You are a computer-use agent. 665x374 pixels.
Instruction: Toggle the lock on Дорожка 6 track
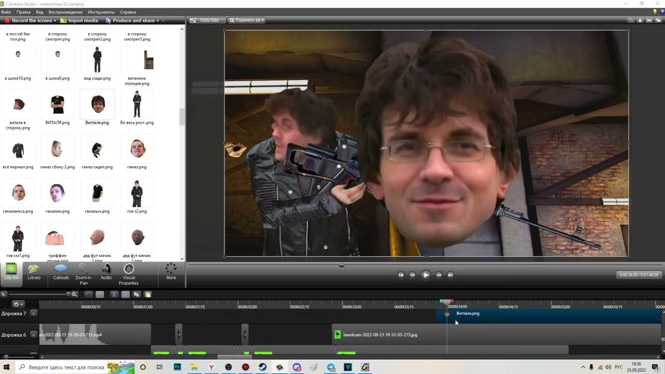[x=33, y=335]
